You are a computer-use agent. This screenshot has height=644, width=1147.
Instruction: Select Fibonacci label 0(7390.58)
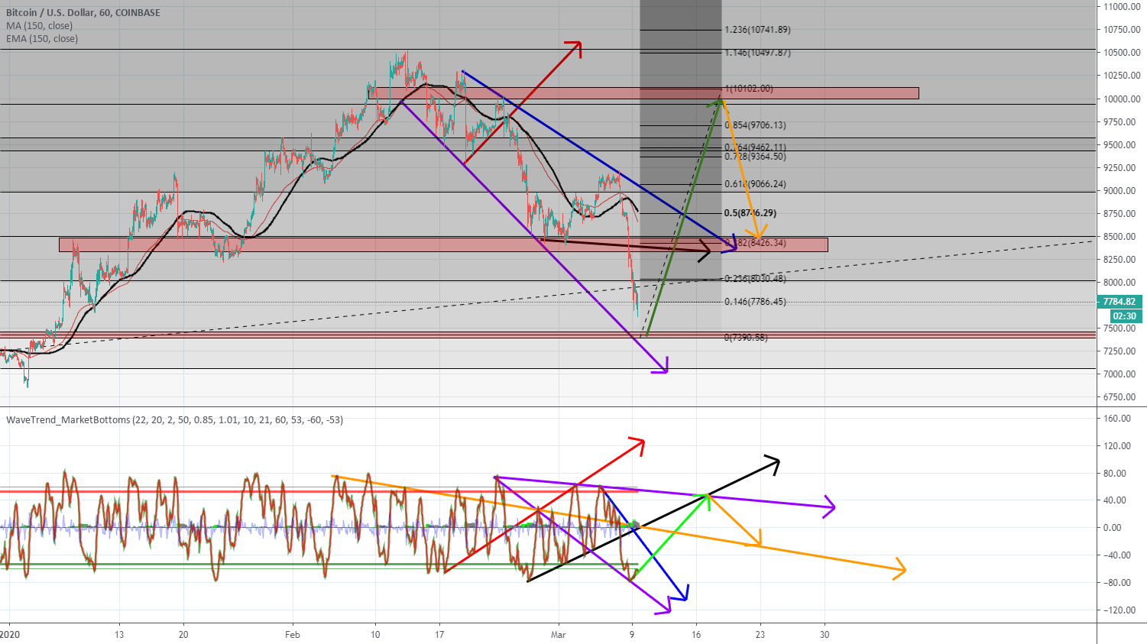pyautogui.click(x=746, y=337)
